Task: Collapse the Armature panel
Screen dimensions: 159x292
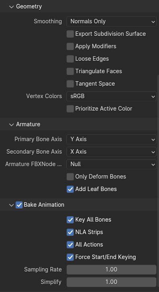Action: (12, 124)
